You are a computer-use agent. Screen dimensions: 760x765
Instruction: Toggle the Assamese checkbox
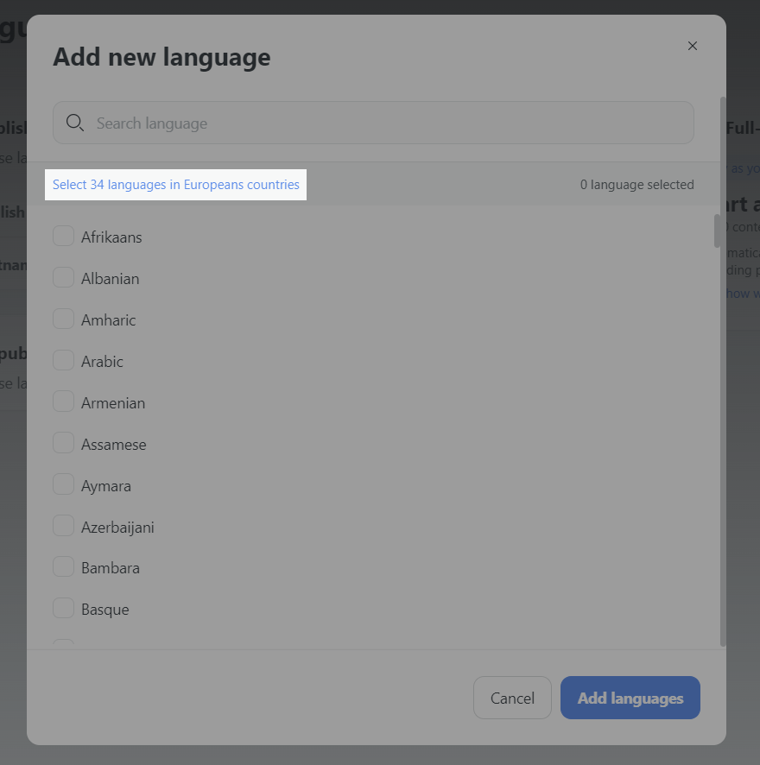(x=64, y=443)
